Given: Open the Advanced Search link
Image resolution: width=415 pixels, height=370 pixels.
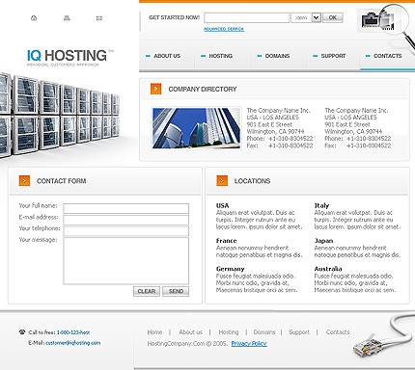Looking at the screenshot, I should coord(224,29).
